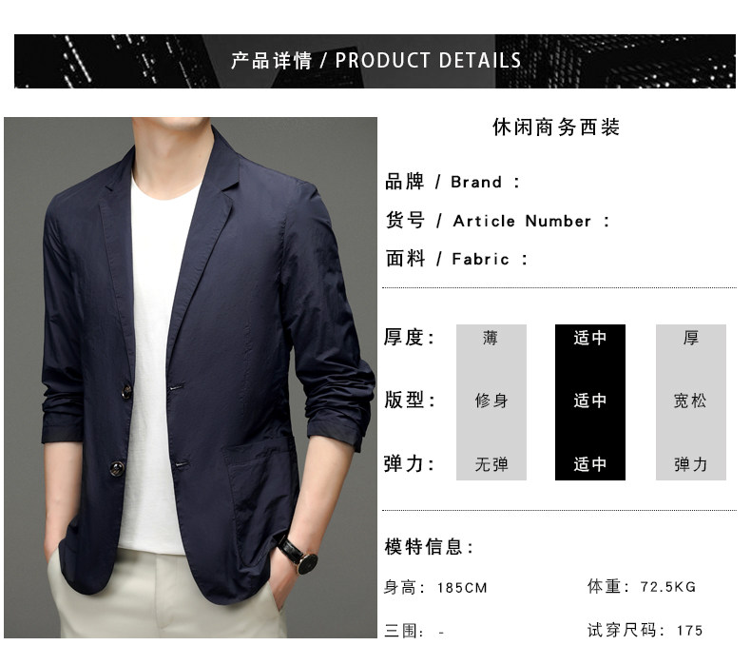Choose the 宽松 fit option
The width and height of the screenshot is (751, 665).
point(690,401)
